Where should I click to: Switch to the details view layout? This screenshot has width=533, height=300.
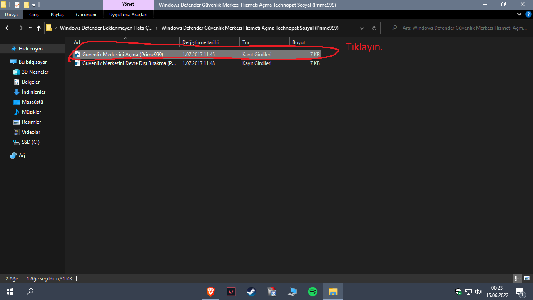click(x=517, y=278)
